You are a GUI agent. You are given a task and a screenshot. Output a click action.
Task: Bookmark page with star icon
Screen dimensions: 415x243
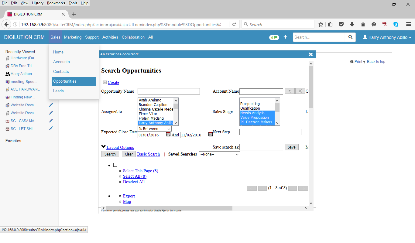[321, 25]
